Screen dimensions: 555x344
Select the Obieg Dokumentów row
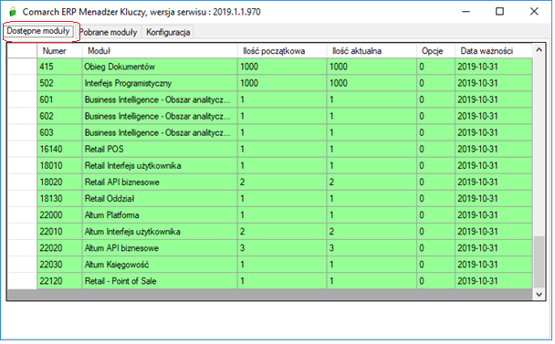pyautogui.click(x=269, y=67)
